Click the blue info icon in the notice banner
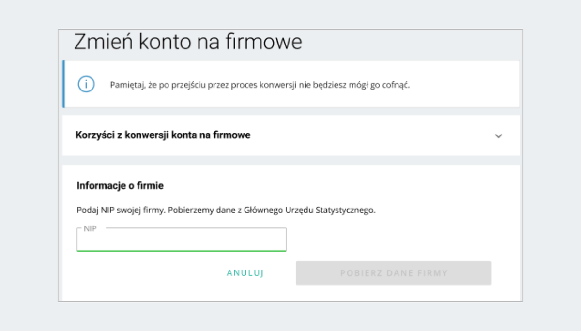The image size is (581, 331). coord(86,84)
